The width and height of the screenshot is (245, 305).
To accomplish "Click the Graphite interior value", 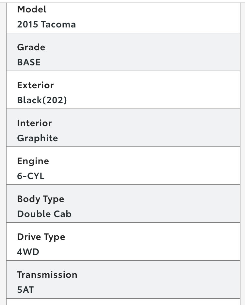I will click(38, 138).
